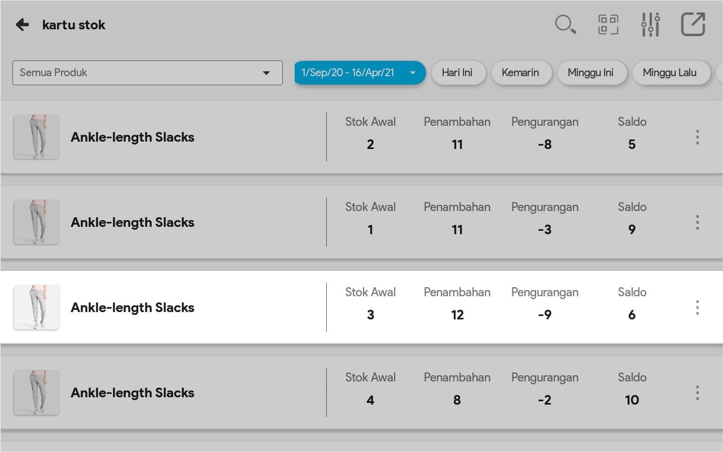Choose the Minggu Lalu filter chip
This screenshot has height=452, width=723.
(x=669, y=73)
